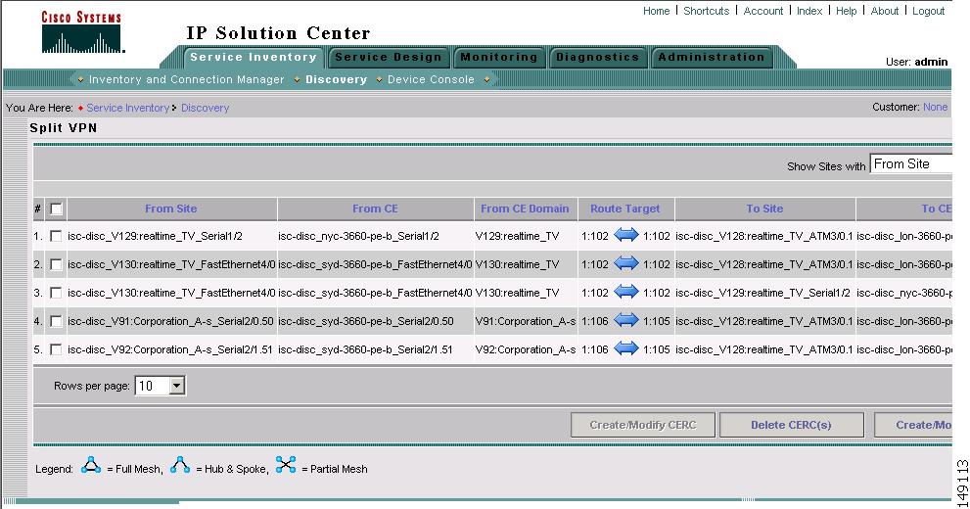Click the Hub & Spoke legend icon
The height and width of the screenshot is (509, 970).
[180, 465]
